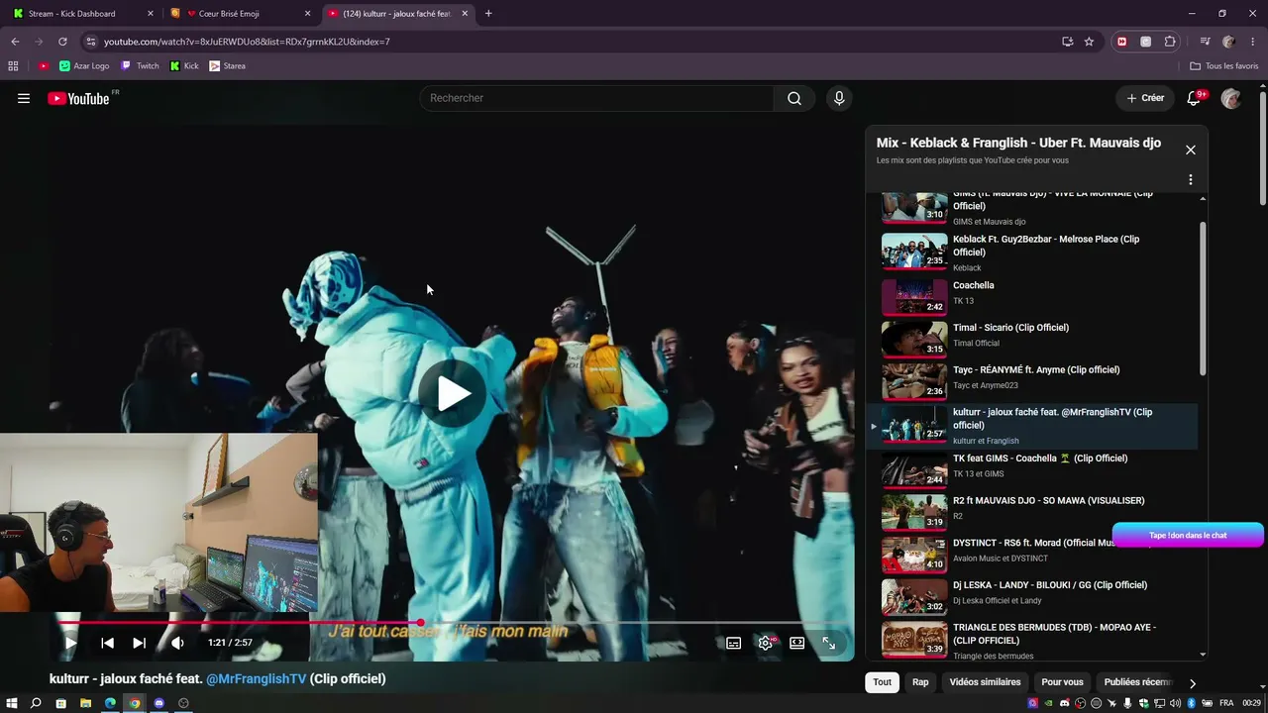The image size is (1268, 713).
Task: Play the video using the center button
Action: coord(453,394)
